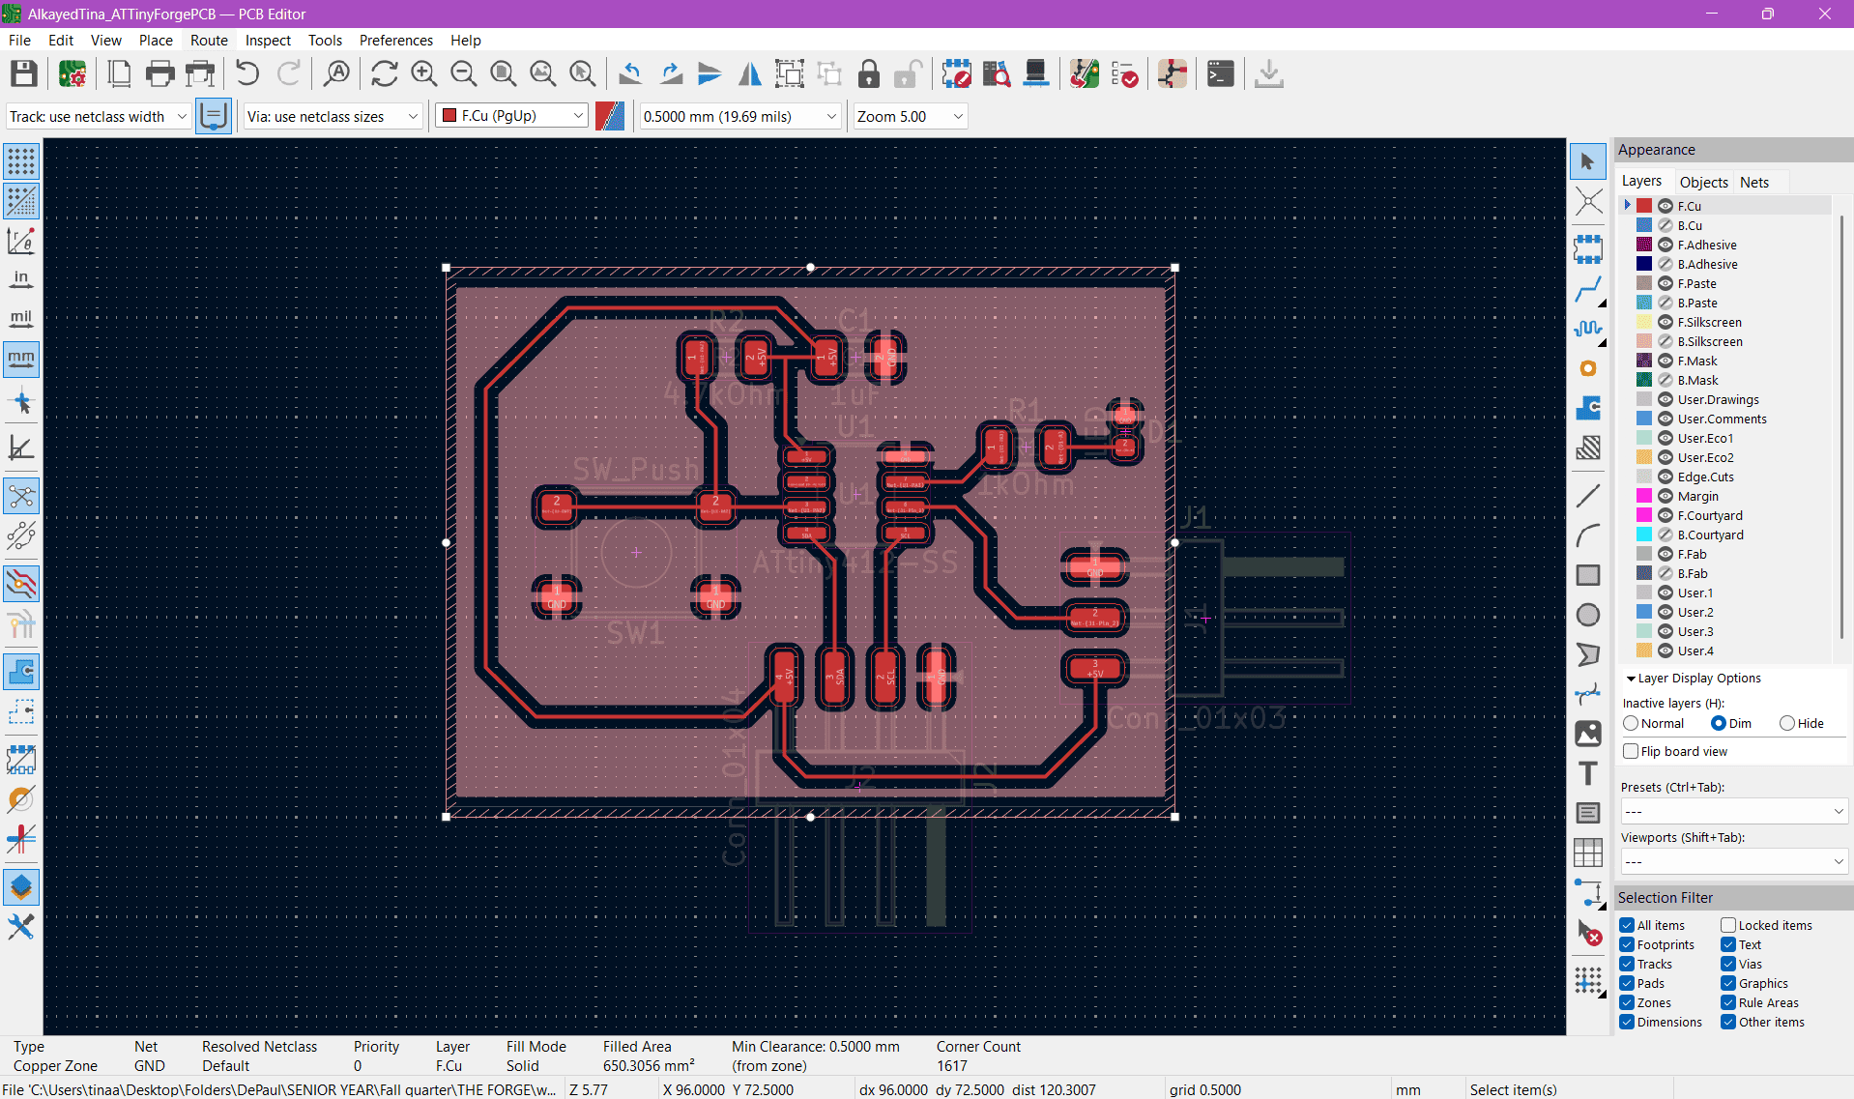Screen dimensions: 1854x1099
Task: Open the Route menu
Action: (x=208, y=40)
